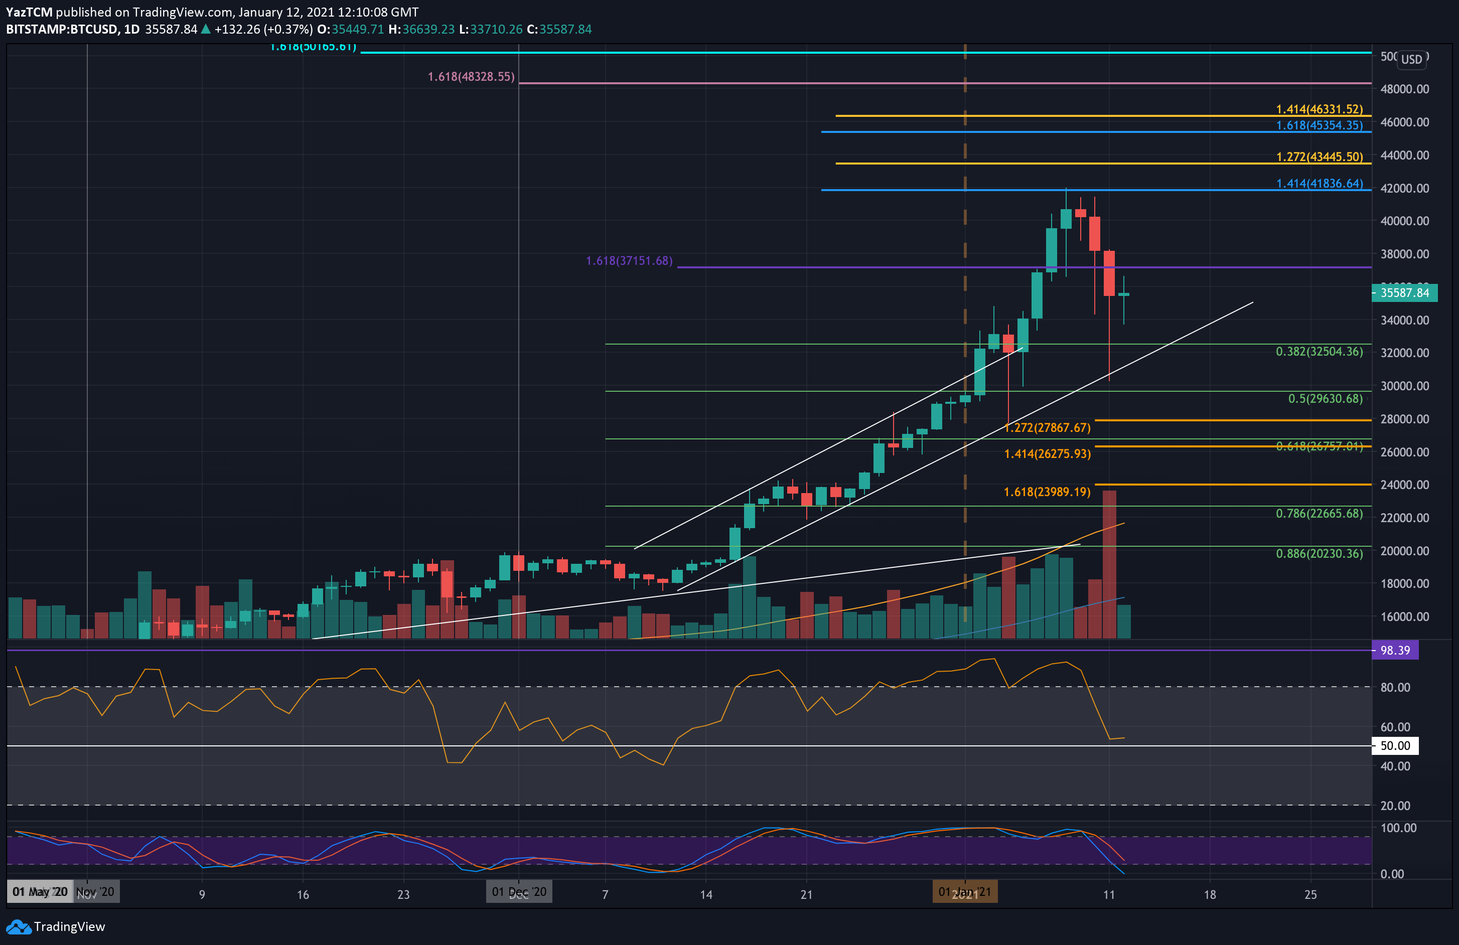Click the BITSTAMP:BTCUSD, 1D symbol title
Image resolution: width=1459 pixels, height=945 pixels.
tap(73, 30)
